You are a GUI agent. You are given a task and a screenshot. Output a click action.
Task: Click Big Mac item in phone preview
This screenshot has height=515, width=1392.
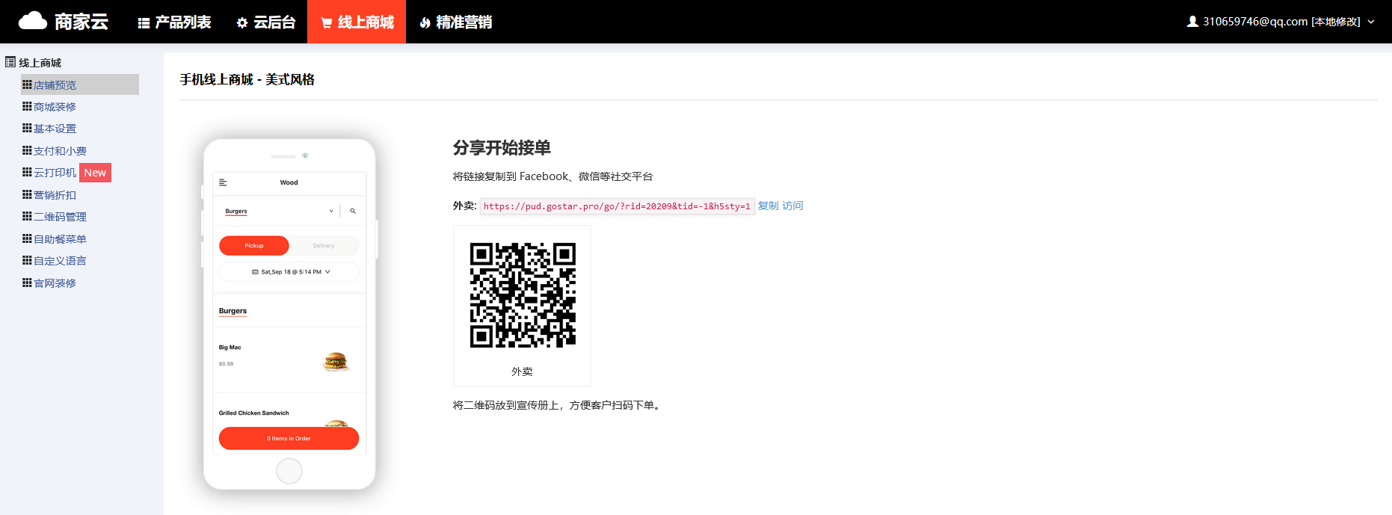(289, 360)
